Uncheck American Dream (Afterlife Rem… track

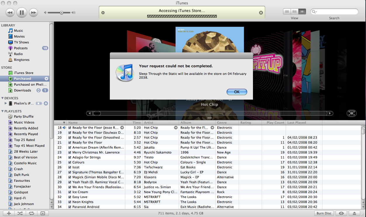[70, 147]
